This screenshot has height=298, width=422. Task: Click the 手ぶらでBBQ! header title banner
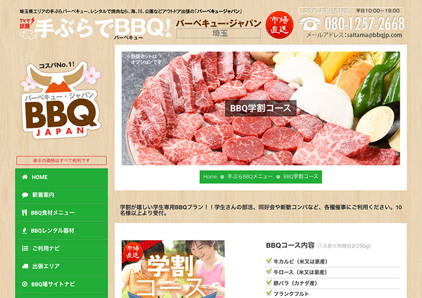coord(96,28)
